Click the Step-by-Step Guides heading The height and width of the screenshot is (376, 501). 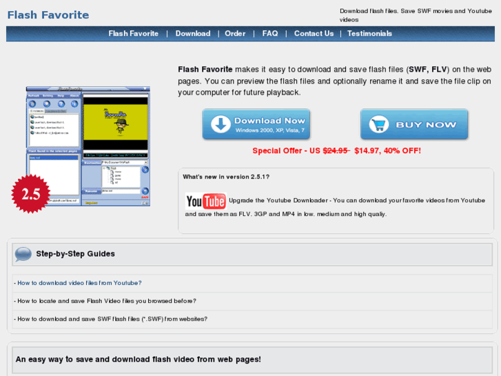click(x=75, y=254)
